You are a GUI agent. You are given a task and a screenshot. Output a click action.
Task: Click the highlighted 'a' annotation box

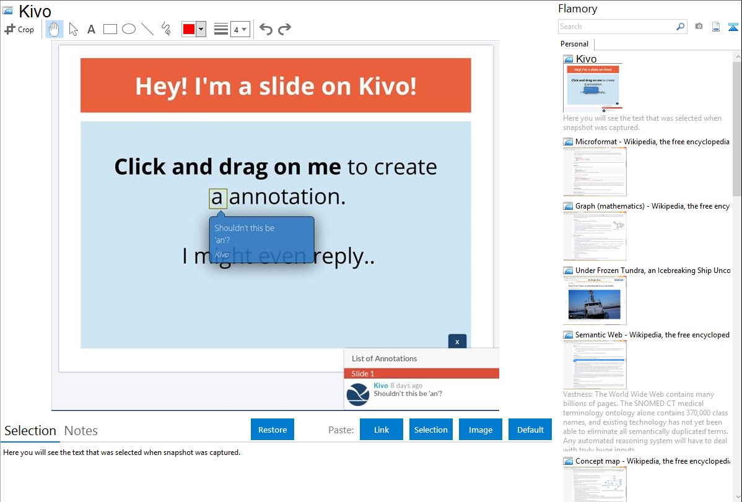(x=217, y=198)
